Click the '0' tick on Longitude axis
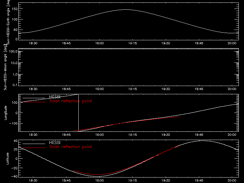Viewport: 244px width, 183px height. point(16,113)
